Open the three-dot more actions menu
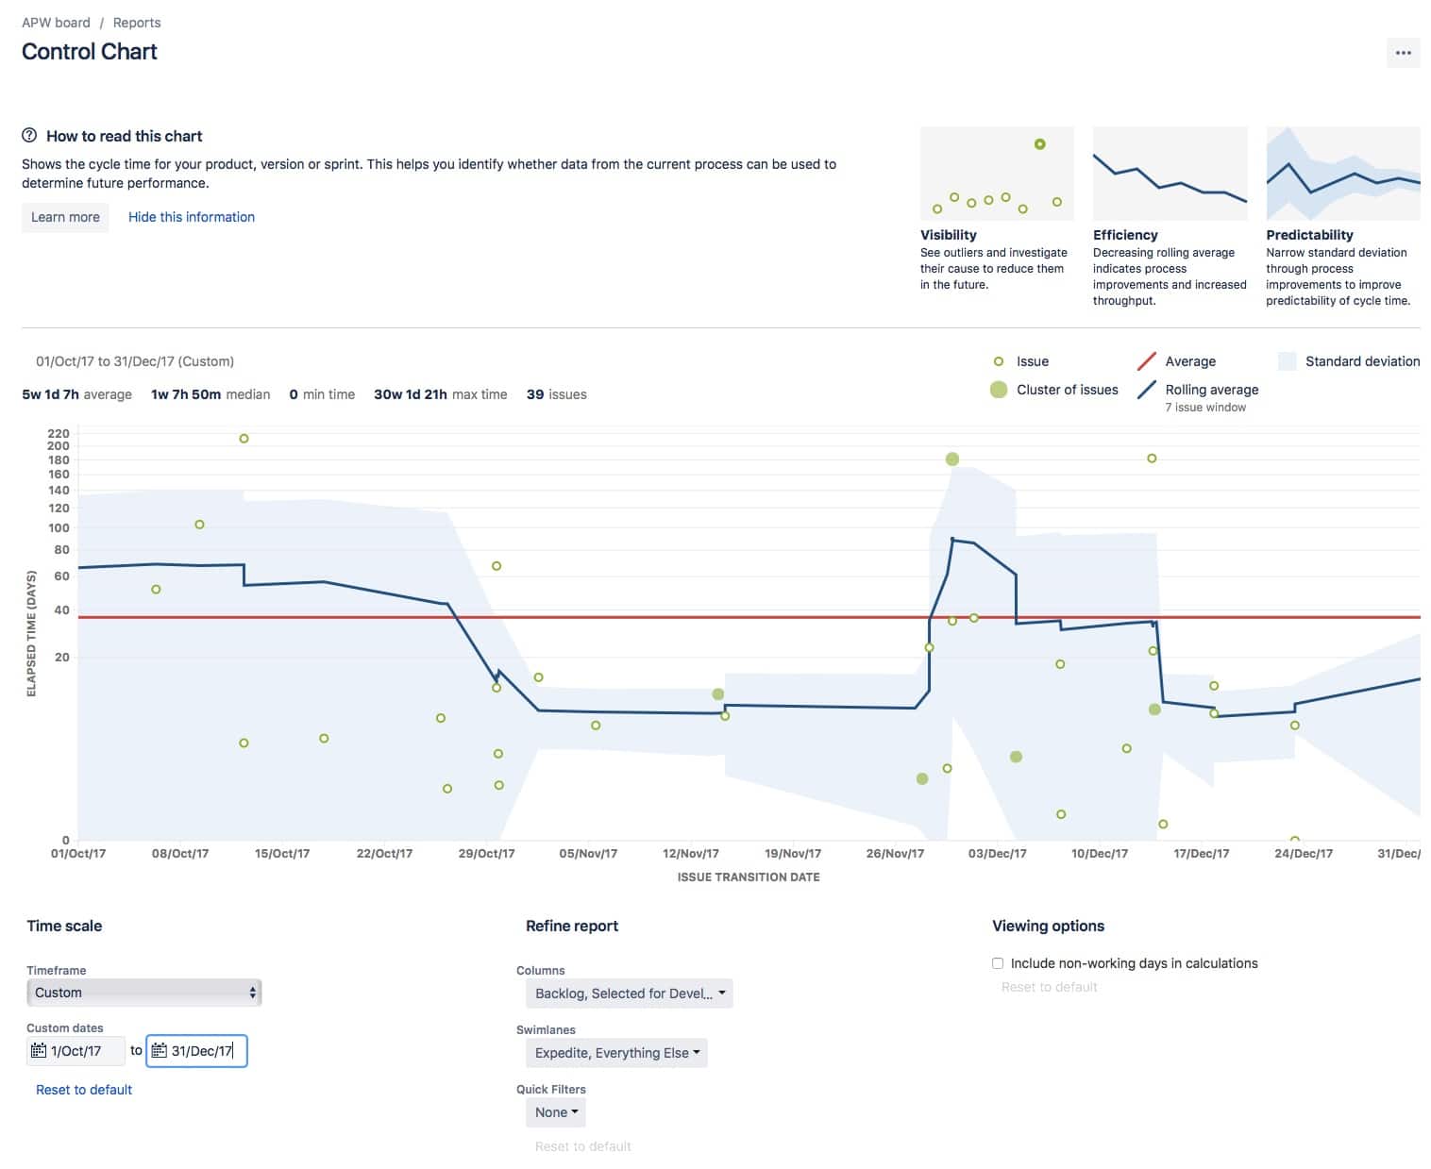 pyautogui.click(x=1403, y=53)
